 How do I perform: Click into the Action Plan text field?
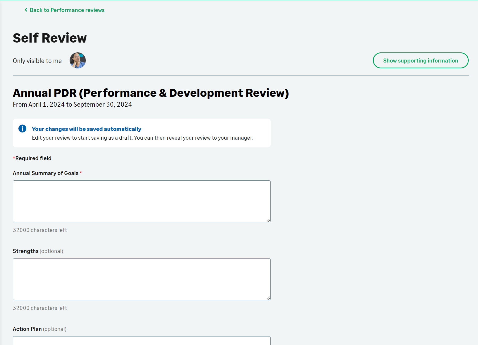(x=142, y=341)
